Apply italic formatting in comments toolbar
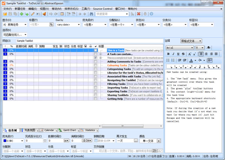This screenshot has height=160, width=225. (173, 54)
